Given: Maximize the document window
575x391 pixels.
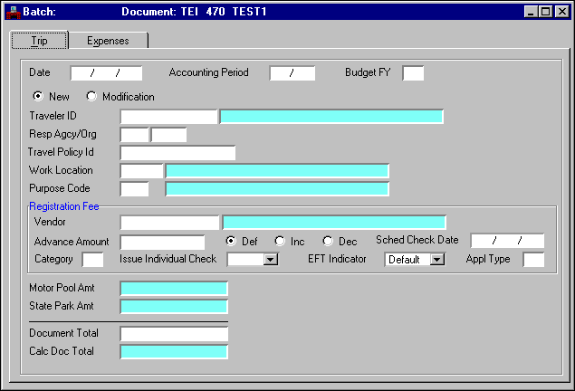Looking at the screenshot, I should coord(546,11).
